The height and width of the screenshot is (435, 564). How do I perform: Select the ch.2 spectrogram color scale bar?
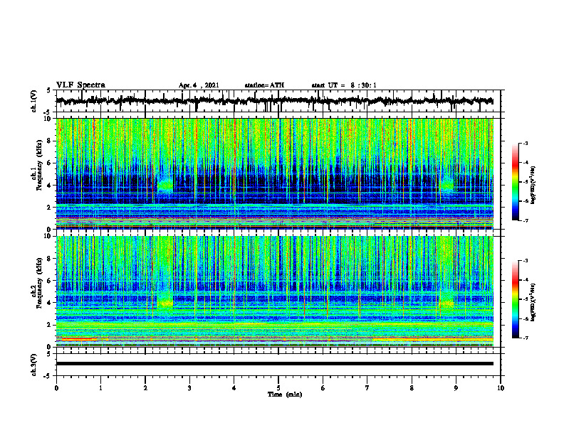[x=515, y=299]
